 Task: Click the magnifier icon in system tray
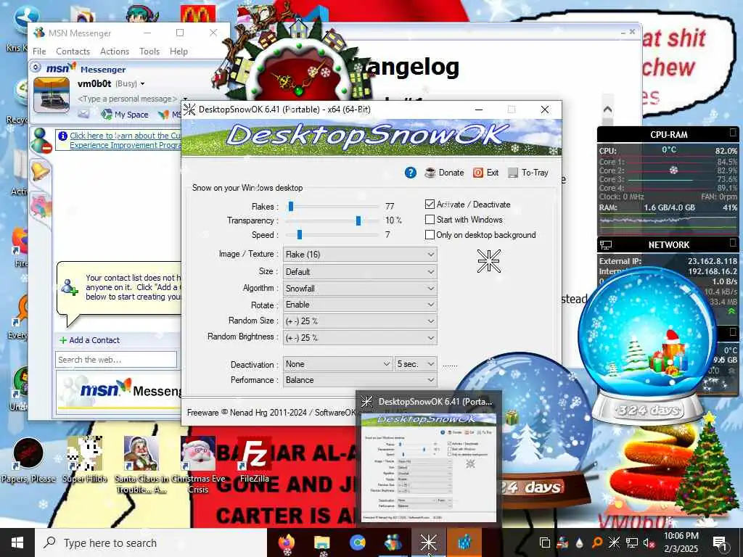click(x=596, y=542)
